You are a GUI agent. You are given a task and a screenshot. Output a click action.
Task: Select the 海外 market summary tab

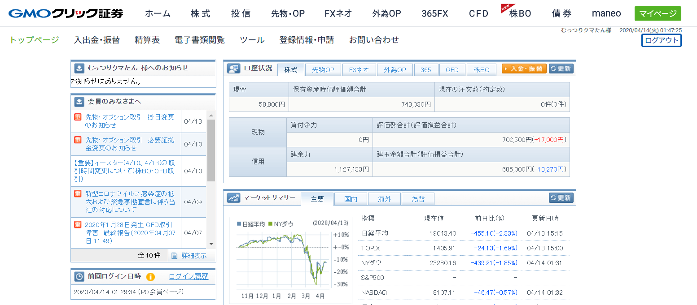[x=384, y=199]
